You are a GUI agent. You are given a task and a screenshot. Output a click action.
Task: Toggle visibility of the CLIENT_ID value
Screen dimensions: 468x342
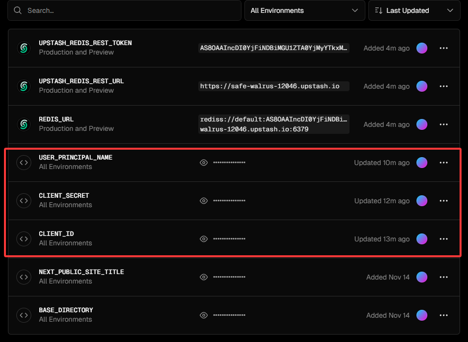(x=204, y=239)
